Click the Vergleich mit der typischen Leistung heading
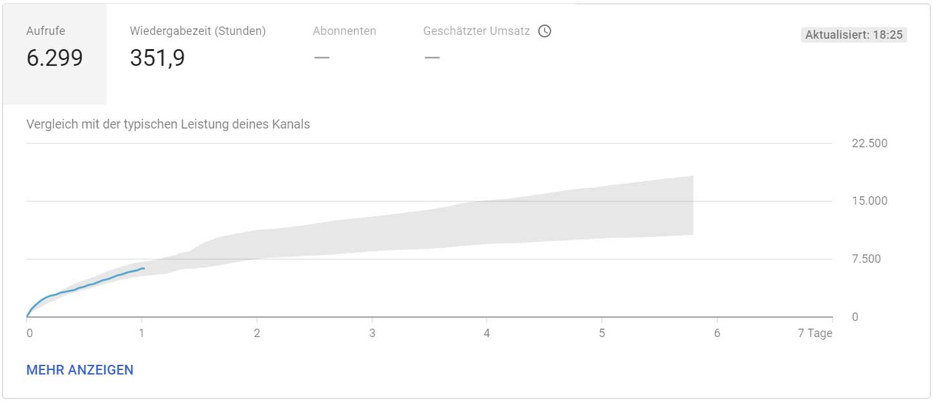933x401 pixels. click(168, 124)
